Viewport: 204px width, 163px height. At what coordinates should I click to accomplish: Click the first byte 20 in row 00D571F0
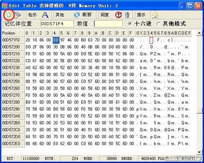click(x=28, y=40)
